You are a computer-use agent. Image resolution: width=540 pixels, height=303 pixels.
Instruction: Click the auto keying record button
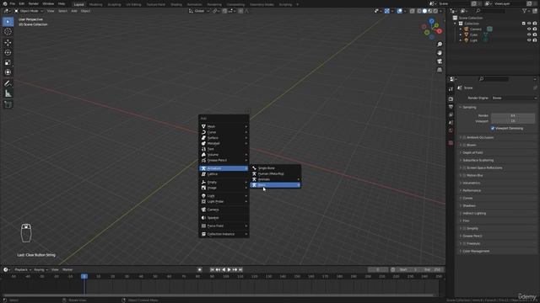point(199,269)
